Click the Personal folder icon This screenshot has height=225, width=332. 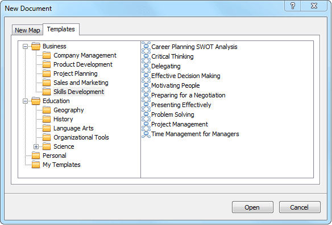tap(36, 156)
